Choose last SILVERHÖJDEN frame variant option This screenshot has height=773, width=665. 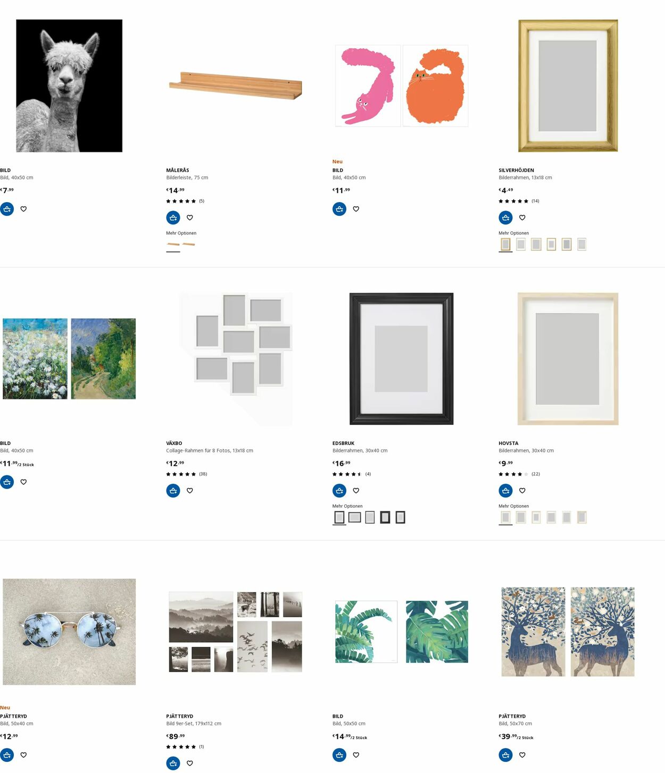(582, 245)
